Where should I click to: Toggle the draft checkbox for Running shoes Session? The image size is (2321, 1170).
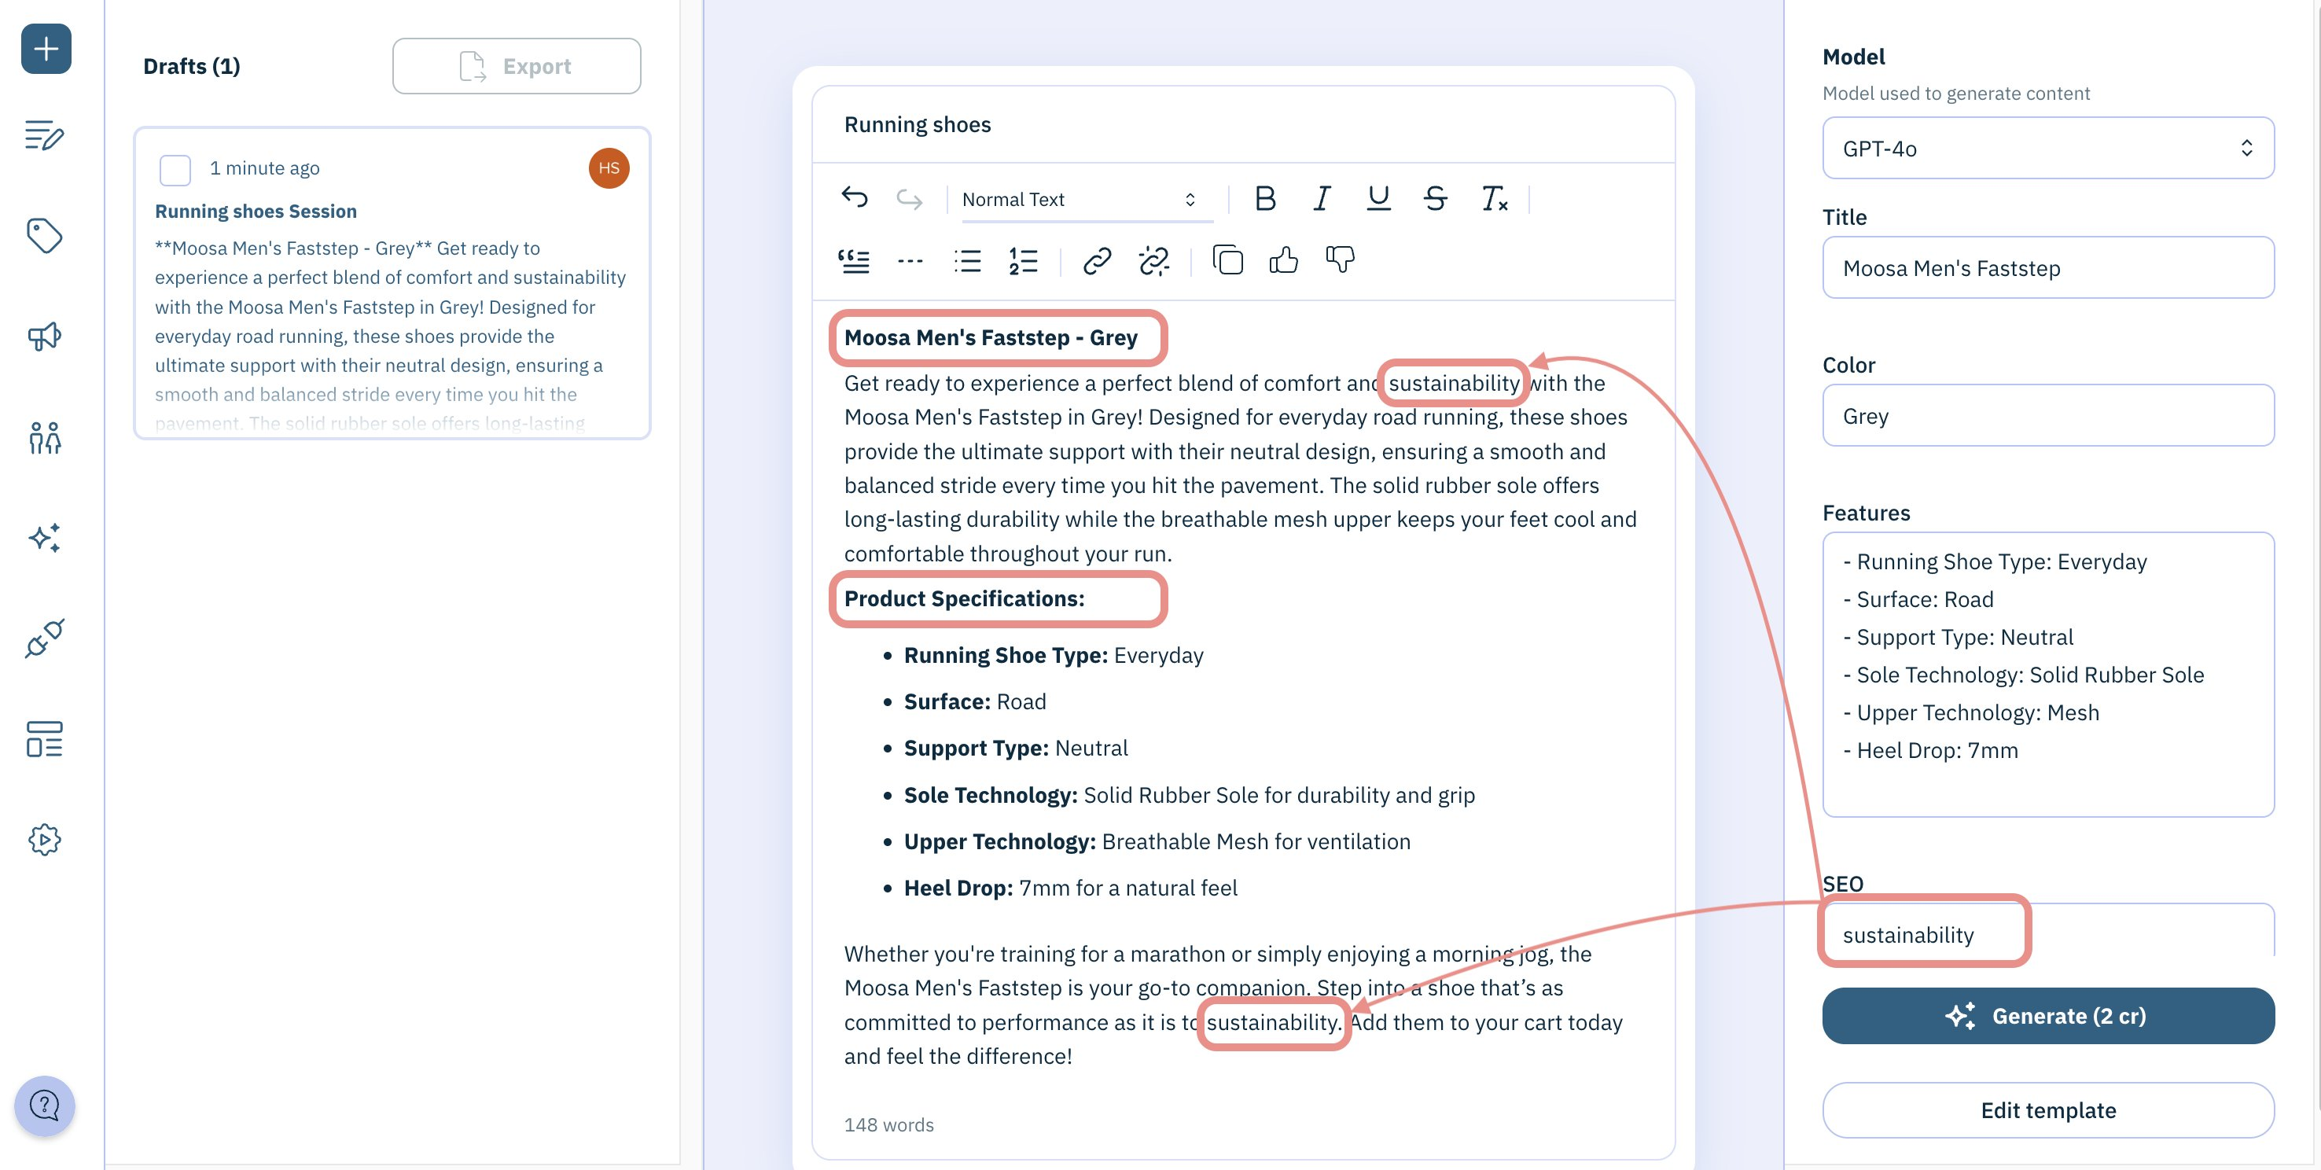(x=175, y=167)
